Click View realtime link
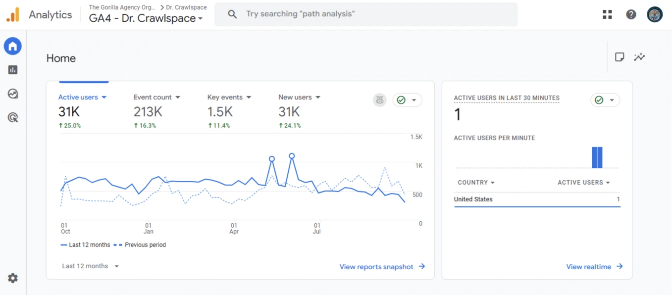The height and width of the screenshot is (295, 672). pos(594,267)
